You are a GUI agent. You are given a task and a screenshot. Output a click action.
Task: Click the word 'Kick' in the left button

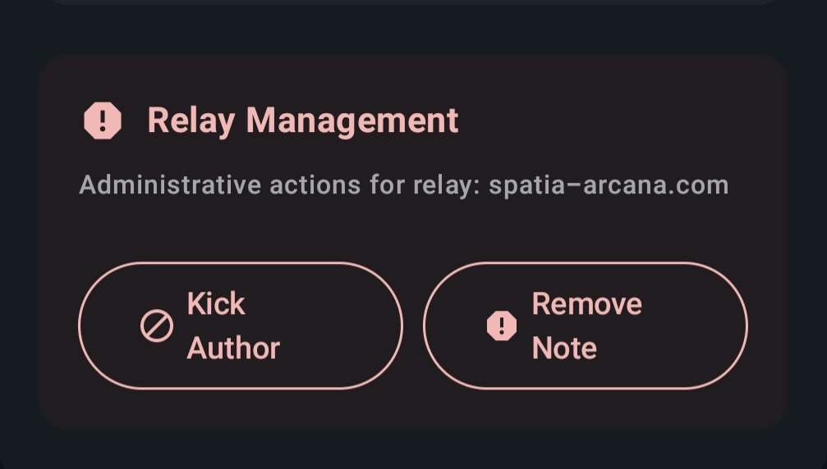click(216, 304)
